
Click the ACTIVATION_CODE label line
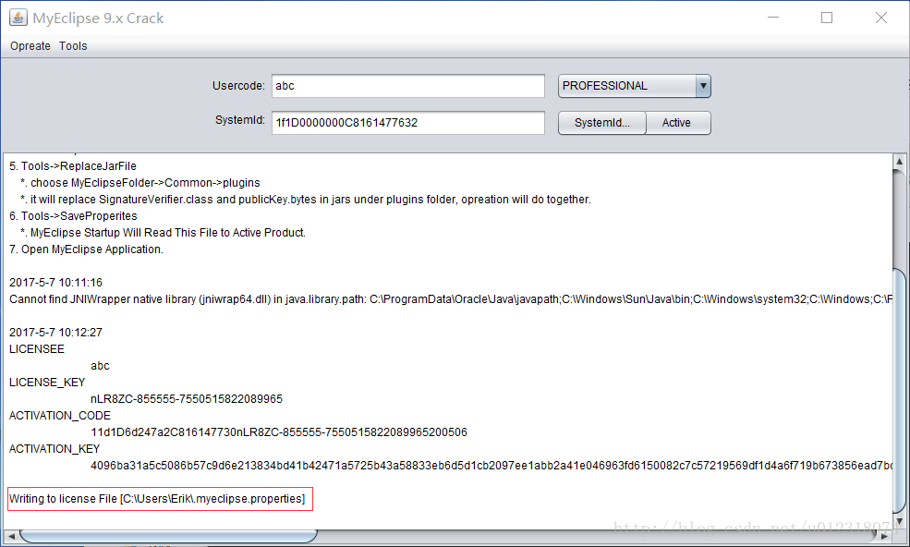coord(60,416)
